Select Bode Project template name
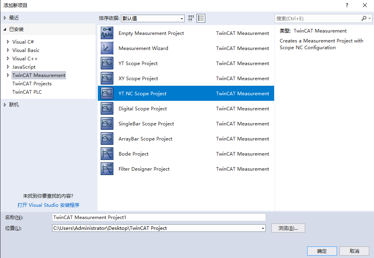Image resolution: width=374 pixels, height=258 pixels. [134, 154]
